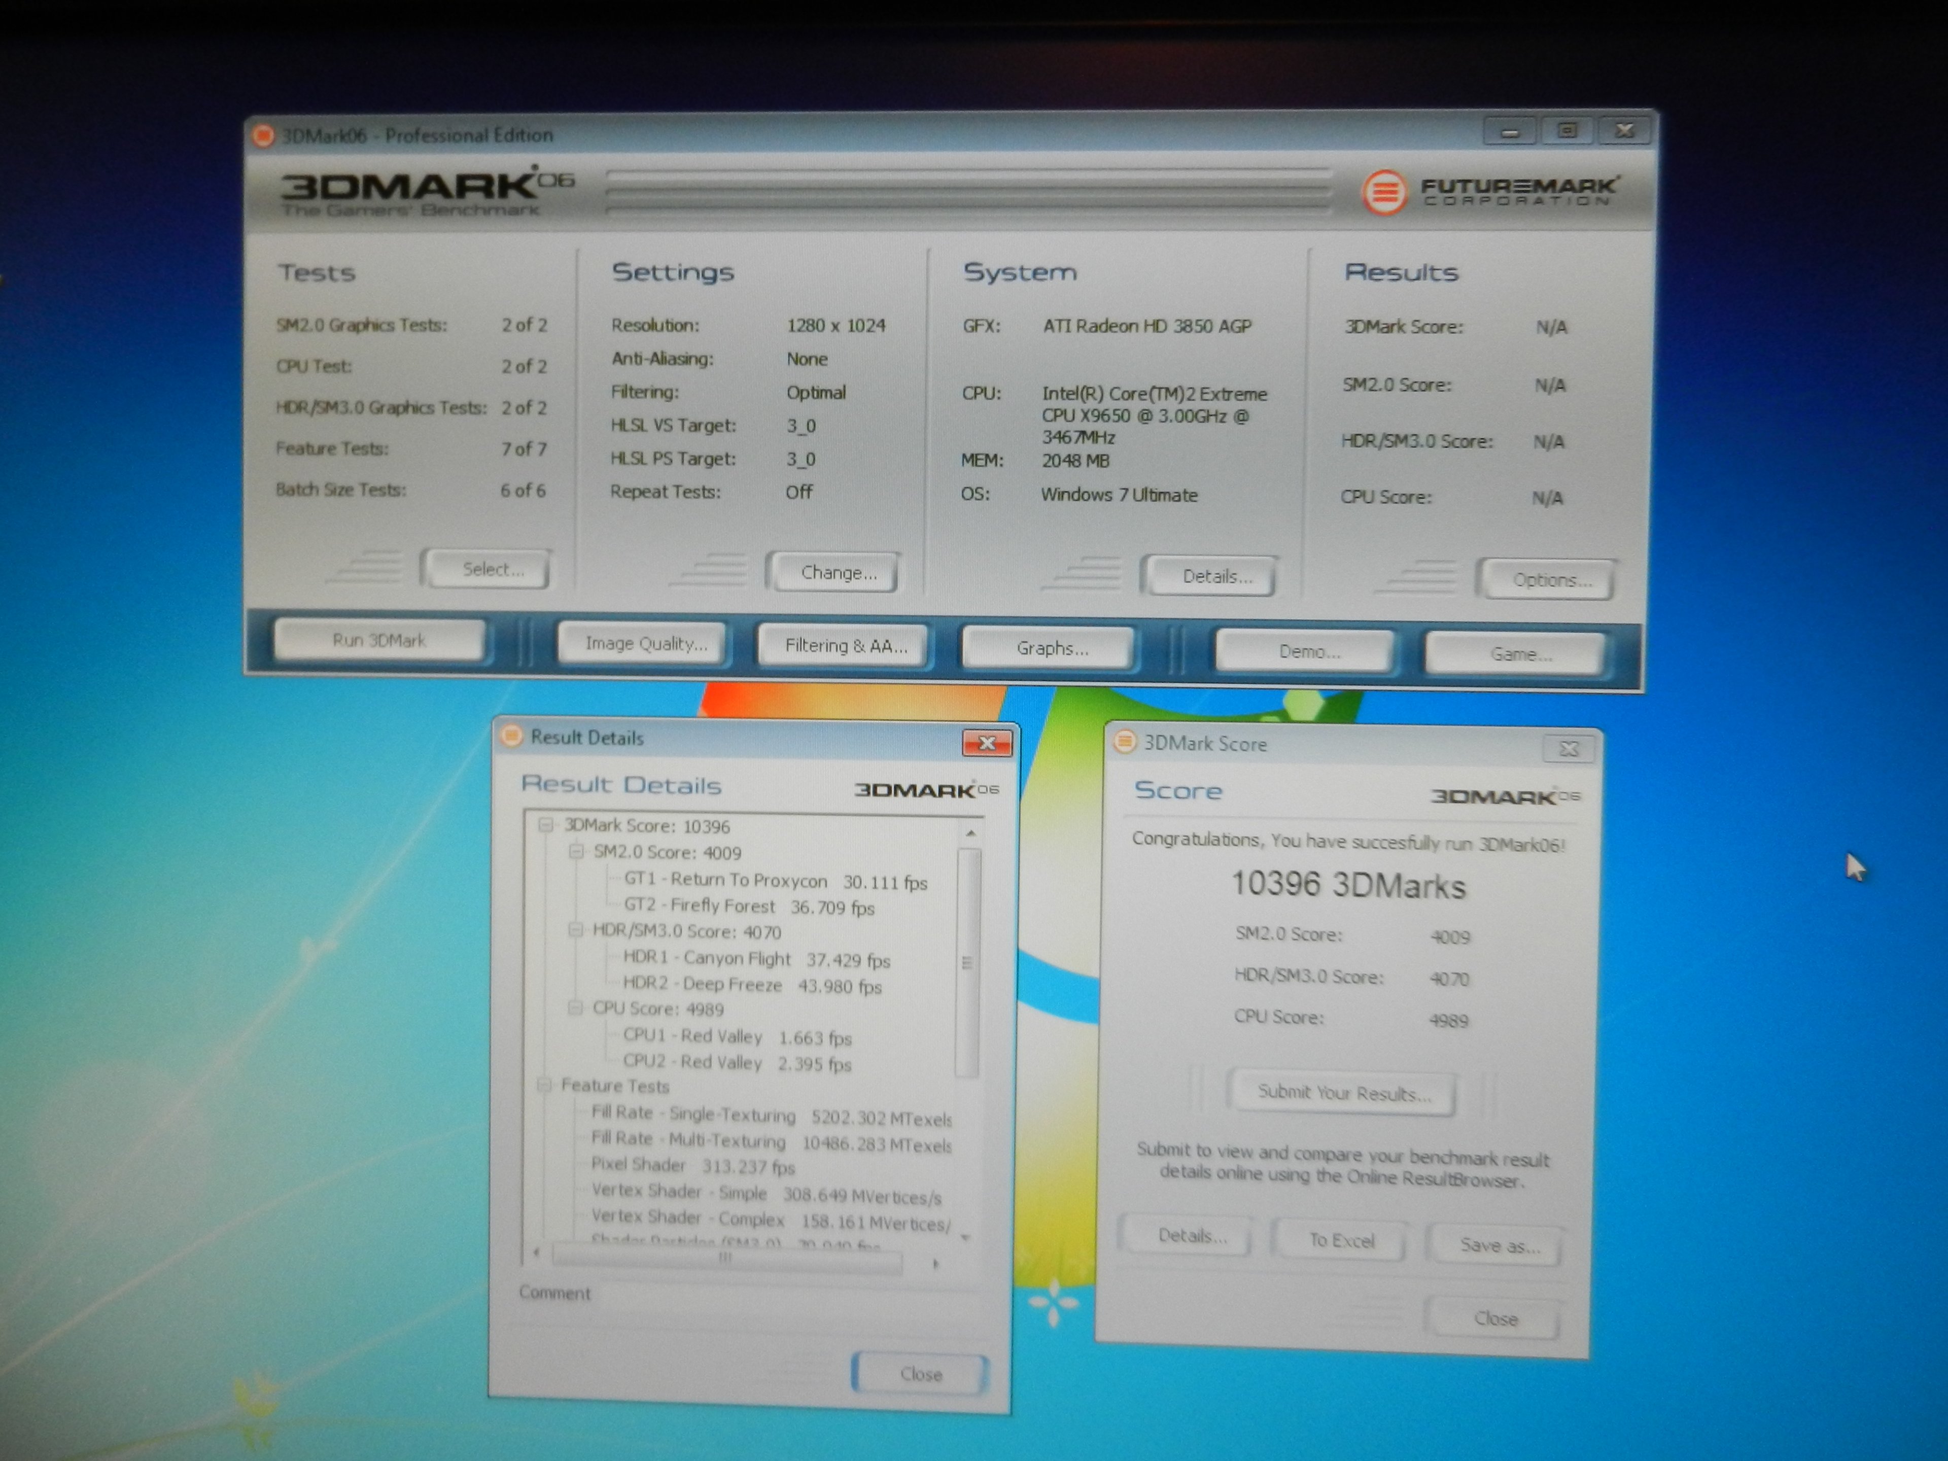
Task: Collapse the 3DMark Score tree node
Action: point(546,825)
